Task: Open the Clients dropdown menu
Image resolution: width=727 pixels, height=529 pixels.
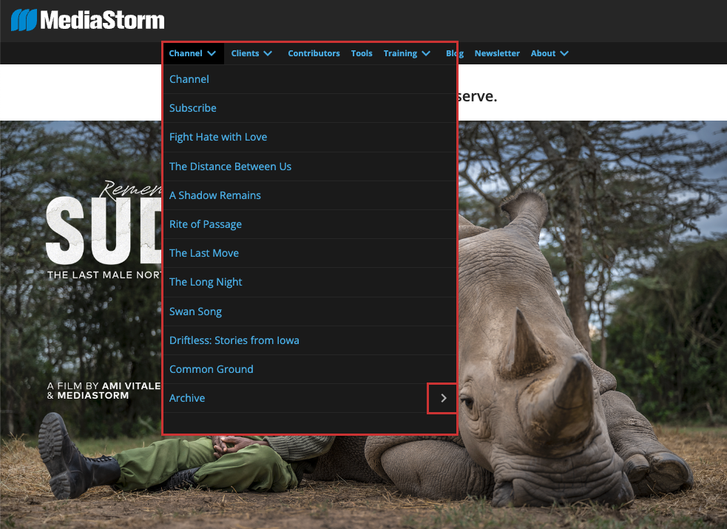Action: tap(251, 53)
